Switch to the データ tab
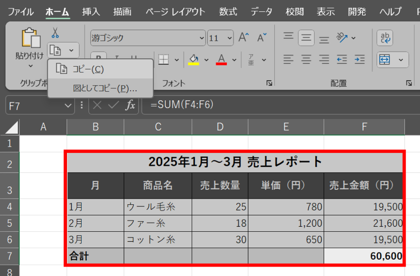This screenshot has width=420, height=276. click(262, 12)
